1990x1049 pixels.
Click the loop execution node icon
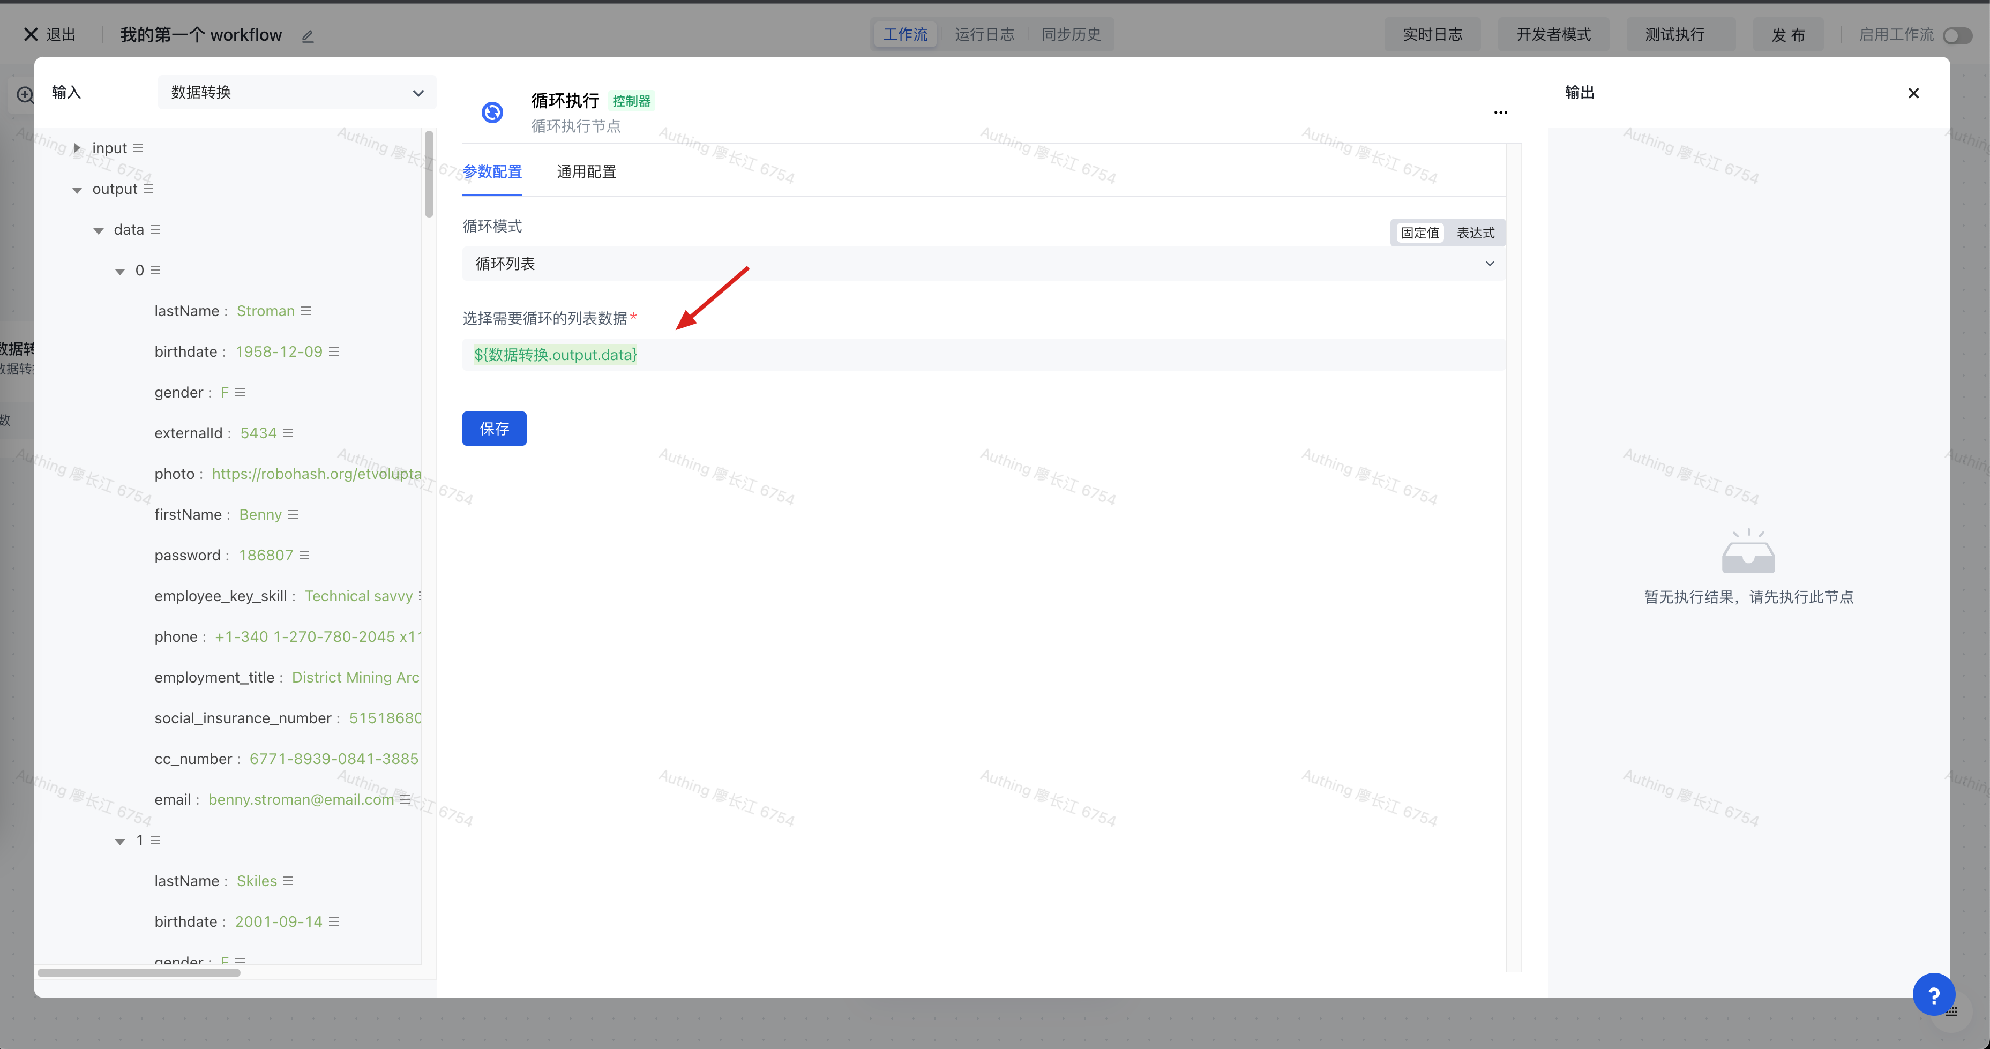492,113
